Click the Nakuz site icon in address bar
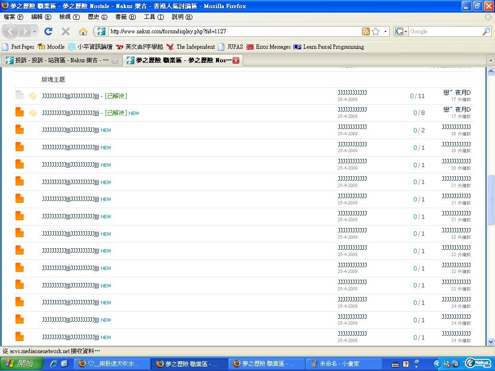Viewport: 495px width, 371px height. 102,31
